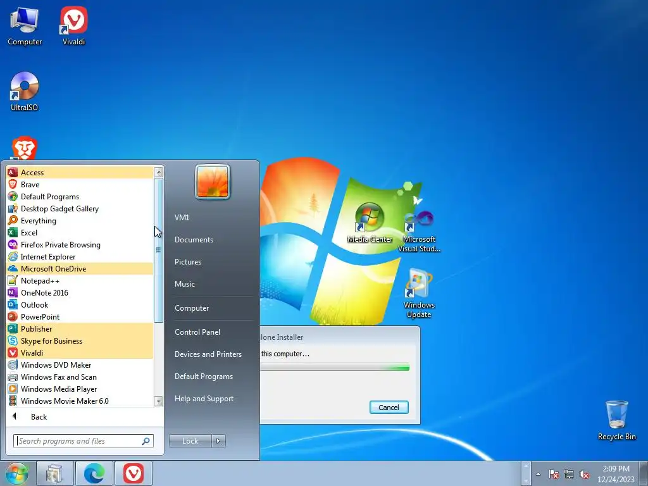Select the Microsoft Visual Studio desktop shortcut
The image size is (648, 486).
point(419,231)
